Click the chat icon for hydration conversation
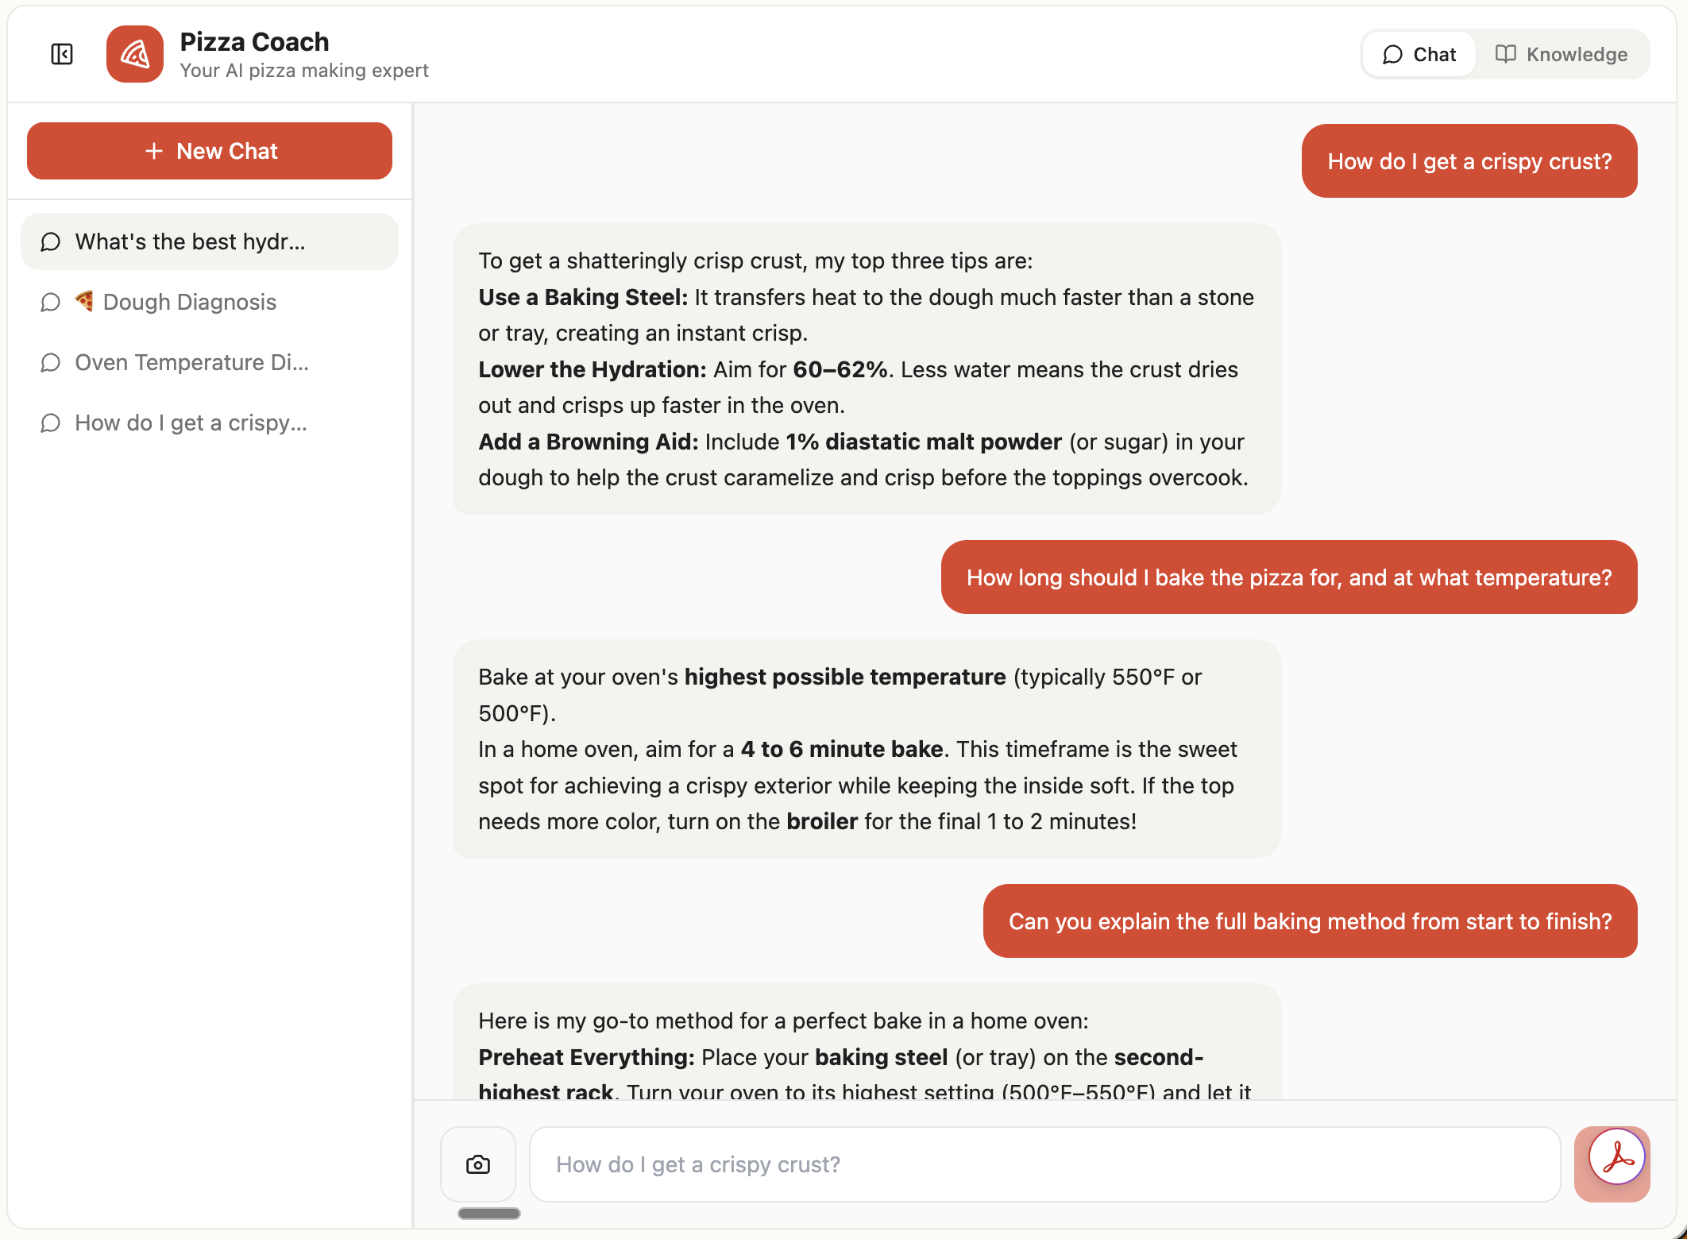The image size is (1687, 1239). (51, 242)
